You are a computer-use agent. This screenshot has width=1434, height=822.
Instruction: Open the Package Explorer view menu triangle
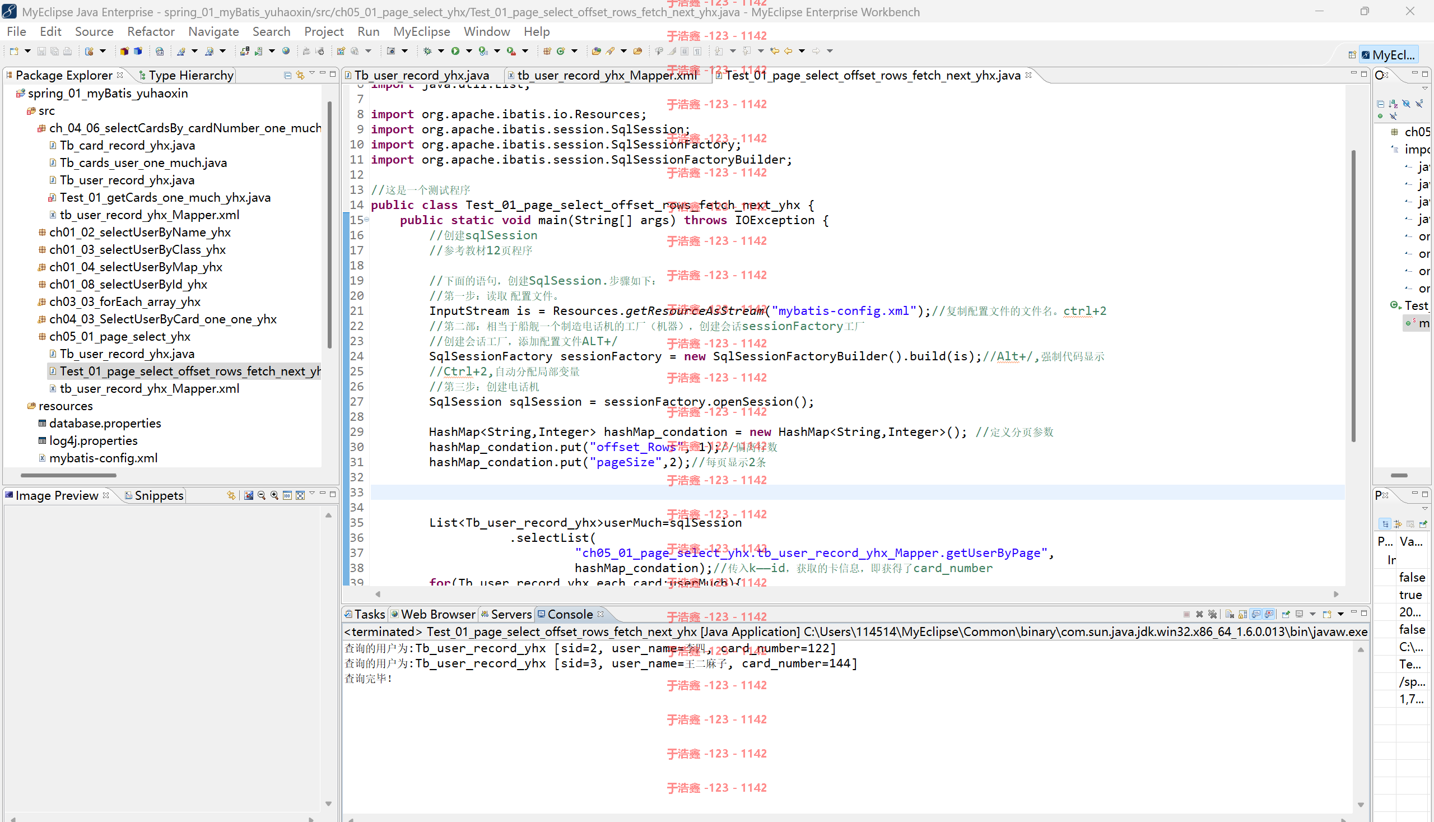311,73
